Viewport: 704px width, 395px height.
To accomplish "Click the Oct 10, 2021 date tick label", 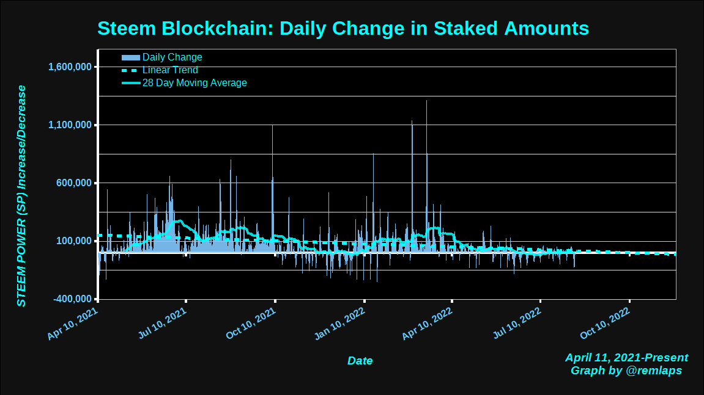I will coord(251,324).
